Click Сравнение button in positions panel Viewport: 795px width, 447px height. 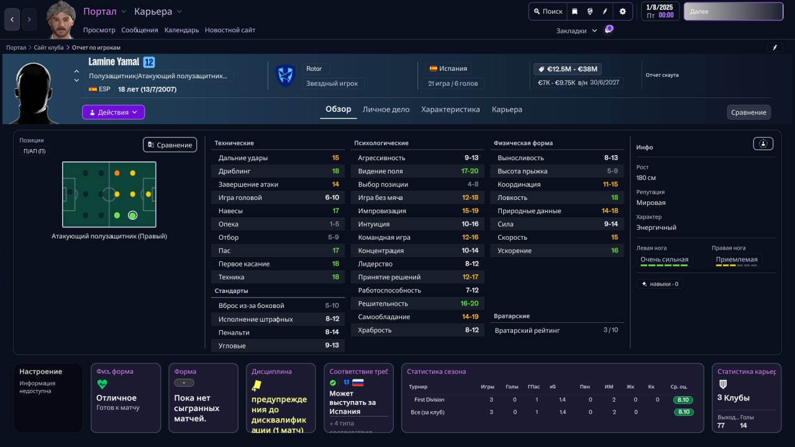coord(170,145)
